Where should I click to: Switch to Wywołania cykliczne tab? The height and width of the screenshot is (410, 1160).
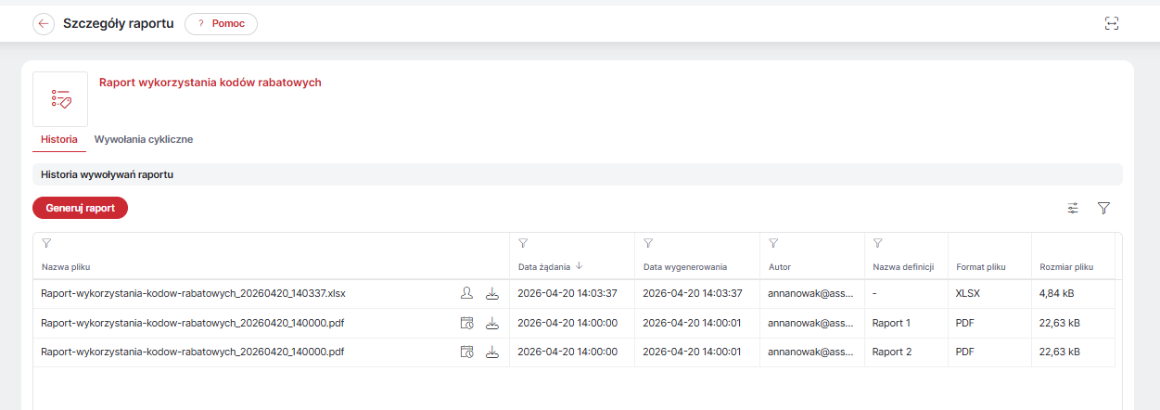click(x=144, y=139)
